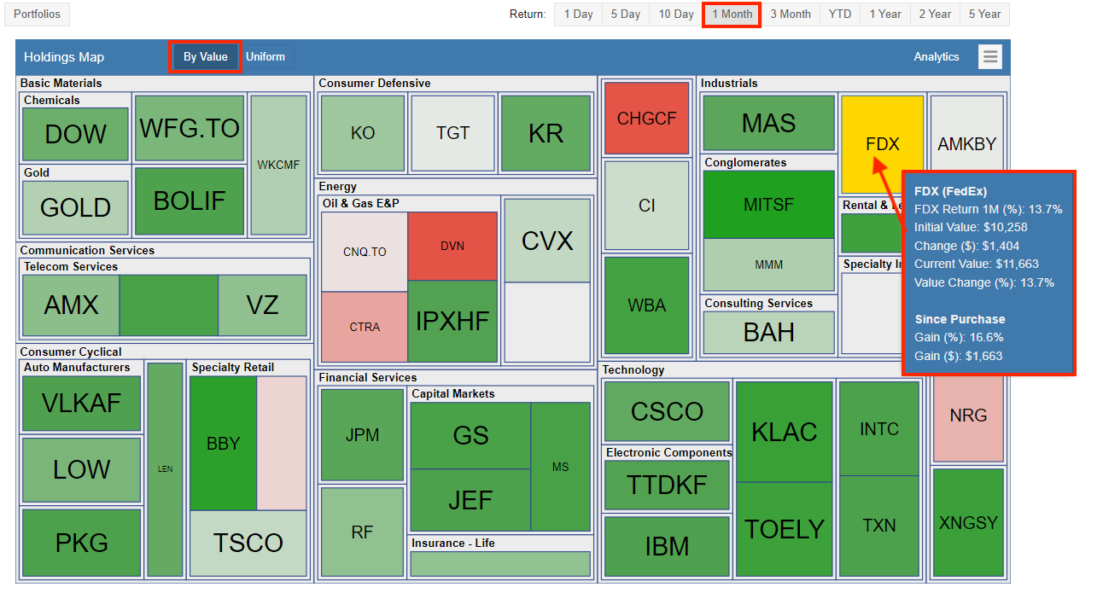Click the BBY holding tile

[224, 444]
